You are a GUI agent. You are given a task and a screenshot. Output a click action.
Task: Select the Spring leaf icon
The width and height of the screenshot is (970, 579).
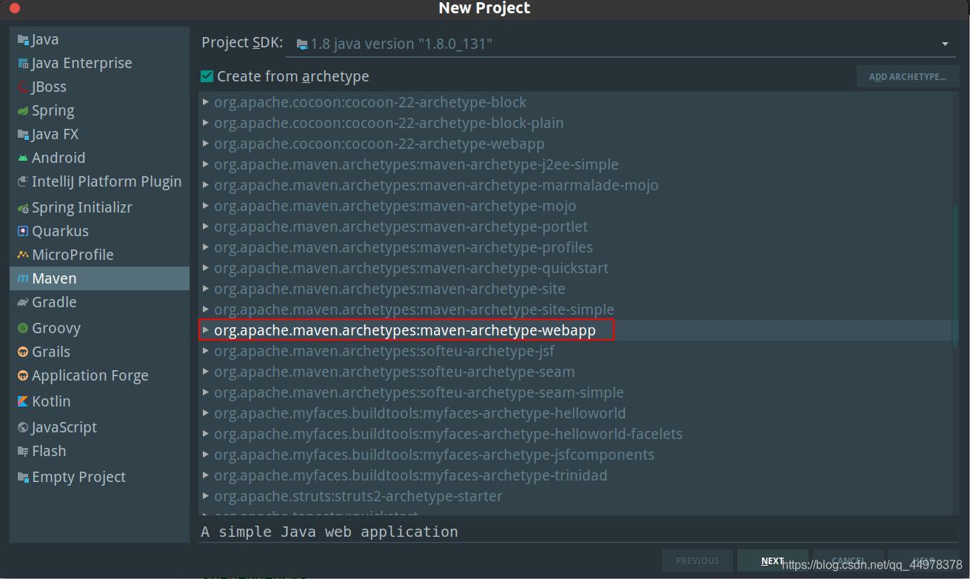click(23, 111)
